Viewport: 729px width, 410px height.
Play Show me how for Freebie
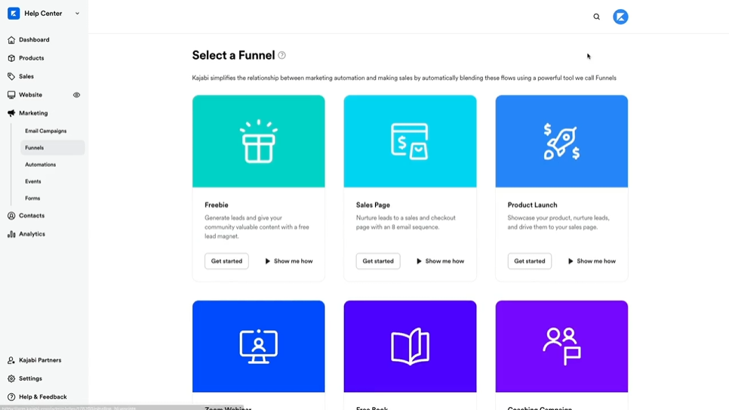tap(289, 261)
